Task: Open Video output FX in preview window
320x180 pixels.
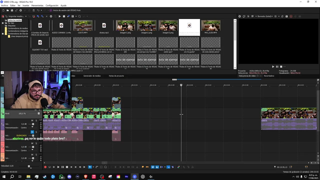Action: 248,16
